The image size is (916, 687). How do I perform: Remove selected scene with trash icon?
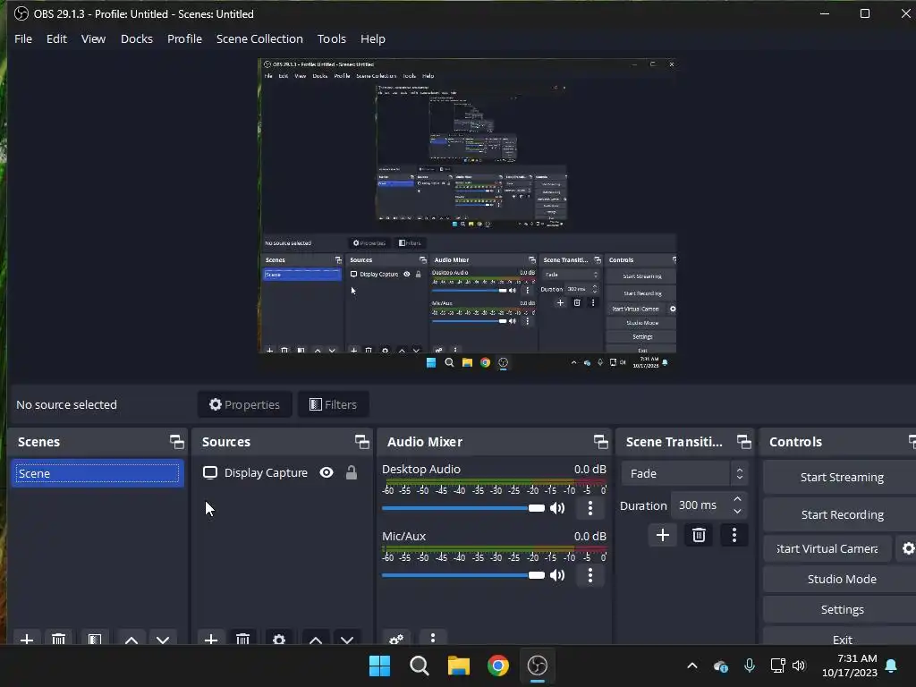coord(58,639)
